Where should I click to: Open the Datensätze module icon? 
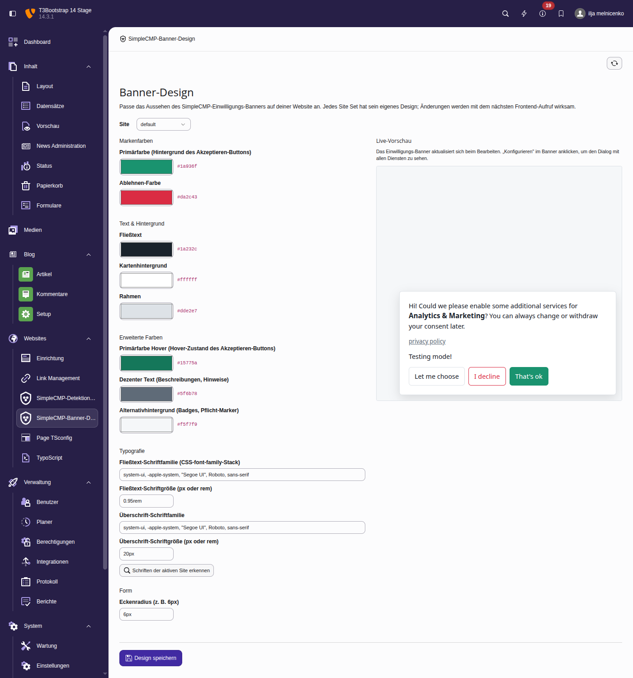click(26, 106)
